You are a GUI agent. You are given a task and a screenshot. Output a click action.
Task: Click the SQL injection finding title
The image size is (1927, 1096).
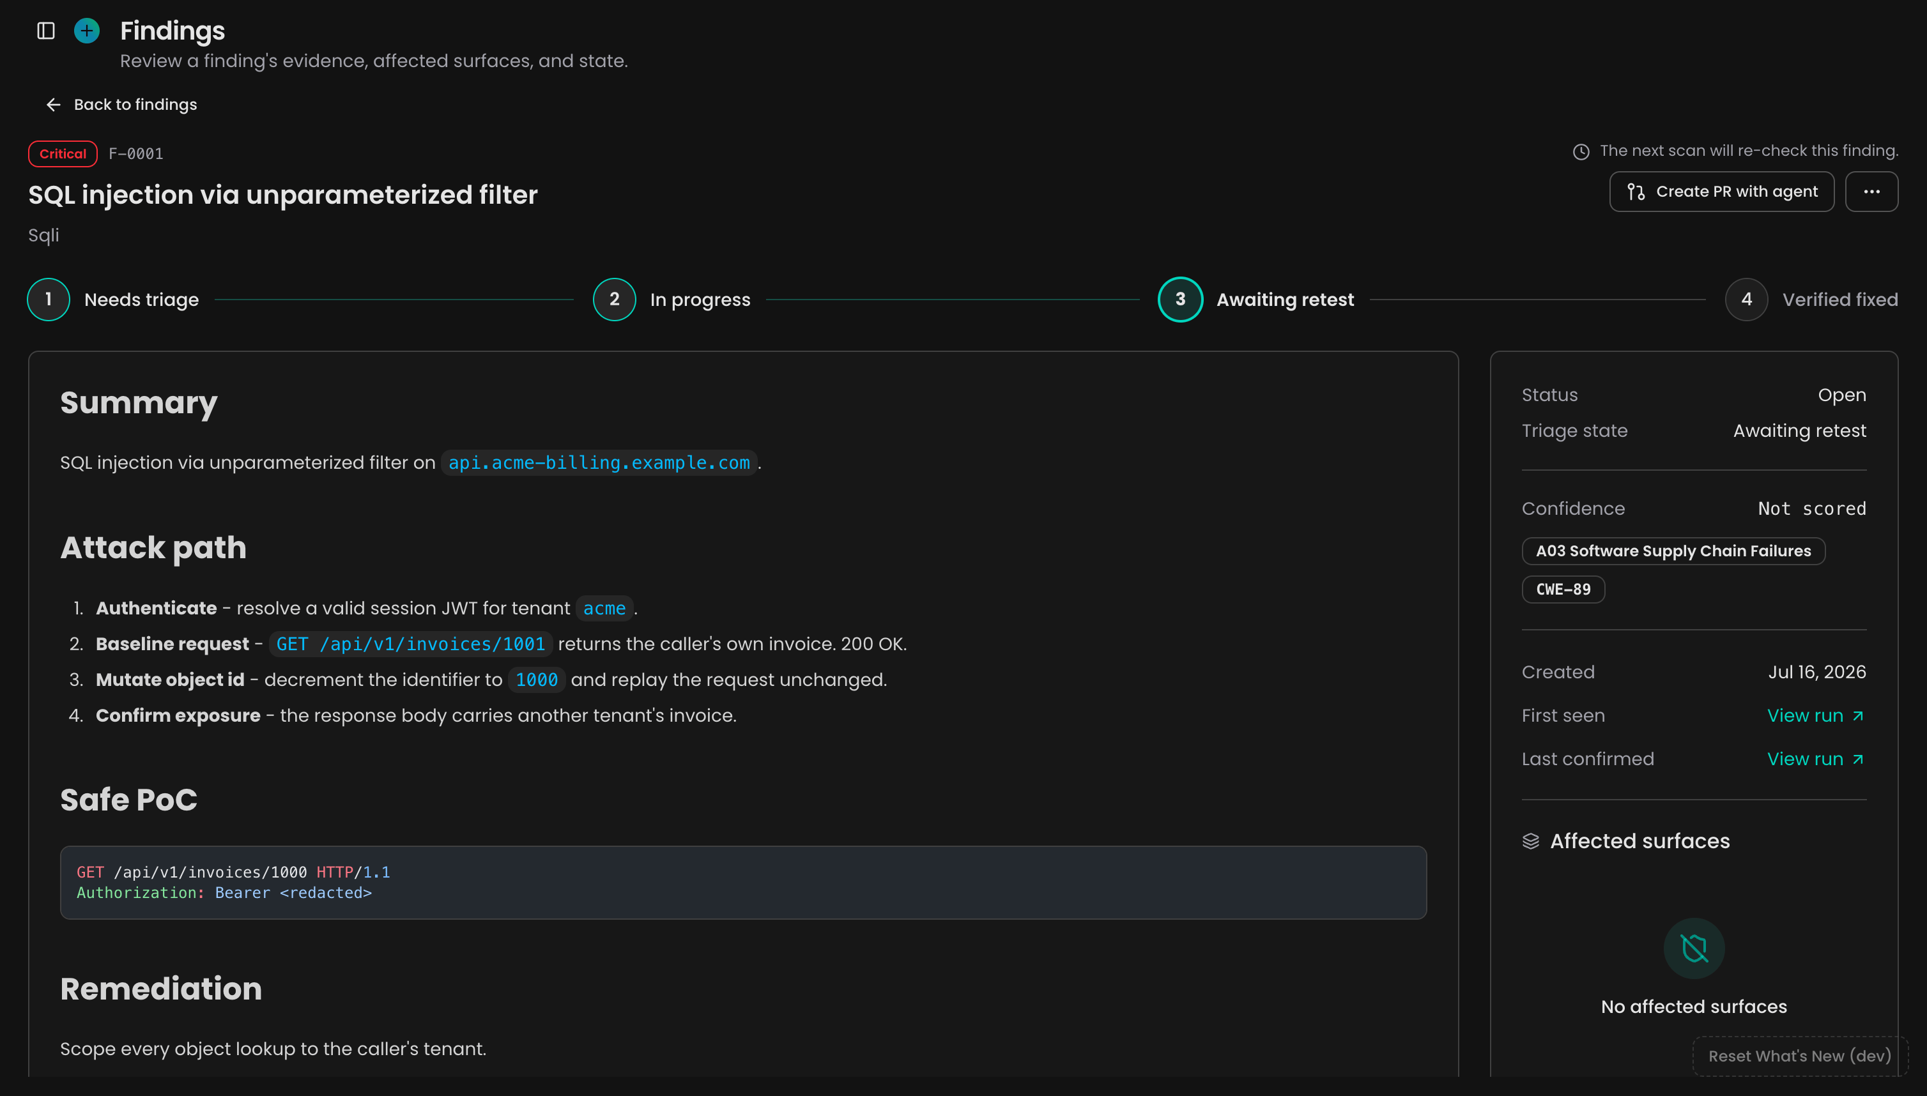pyautogui.click(x=283, y=195)
